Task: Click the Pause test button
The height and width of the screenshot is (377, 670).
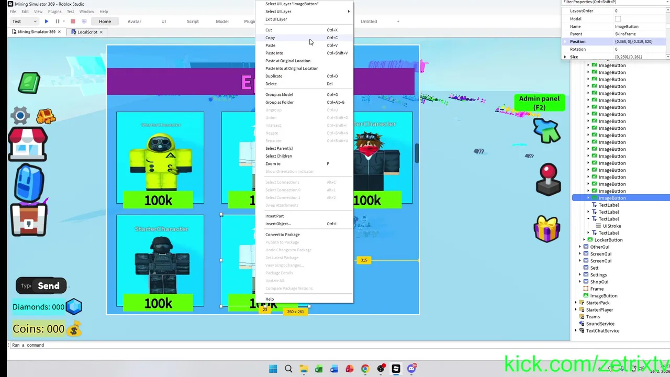Action: pos(58,21)
